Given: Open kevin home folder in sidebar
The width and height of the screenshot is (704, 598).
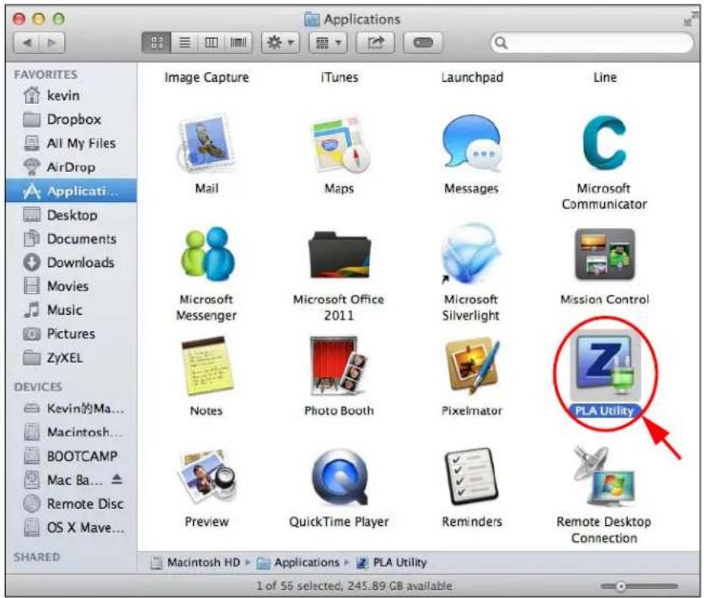Looking at the screenshot, I should 71,95.
